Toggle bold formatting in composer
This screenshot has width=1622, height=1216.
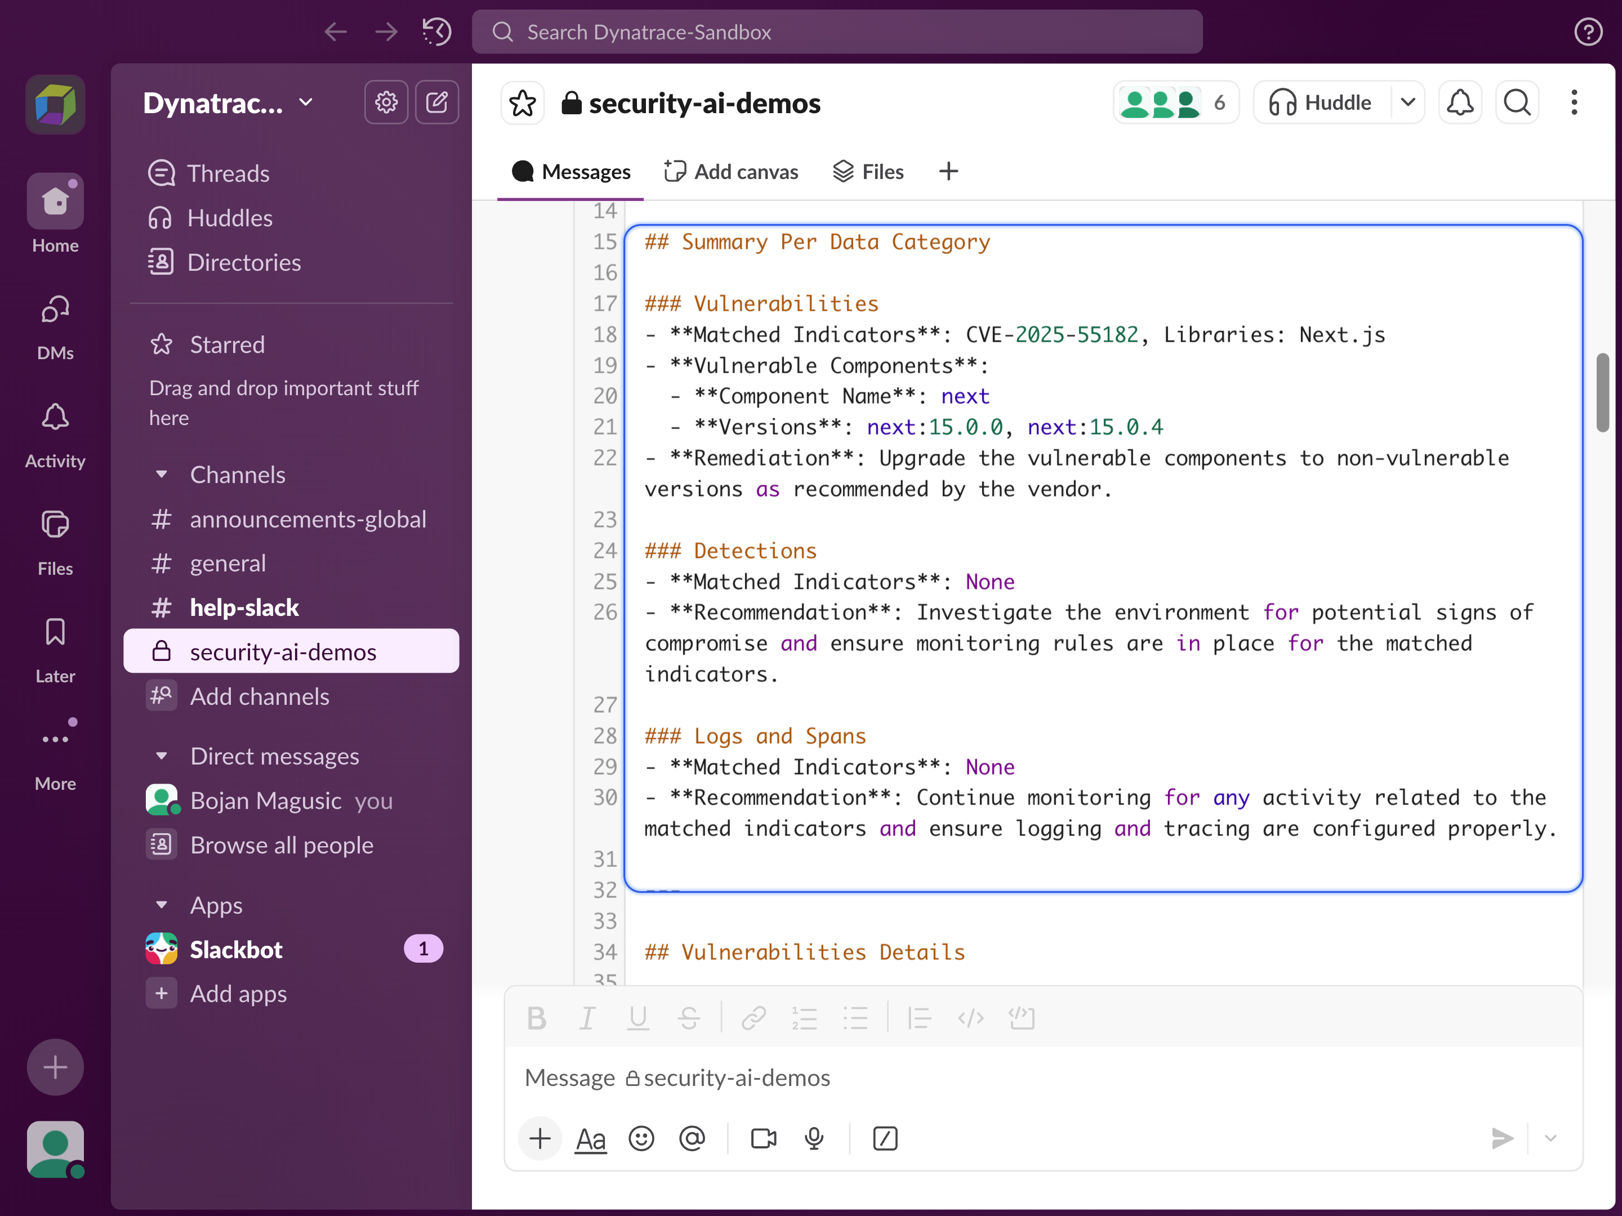(537, 1018)
